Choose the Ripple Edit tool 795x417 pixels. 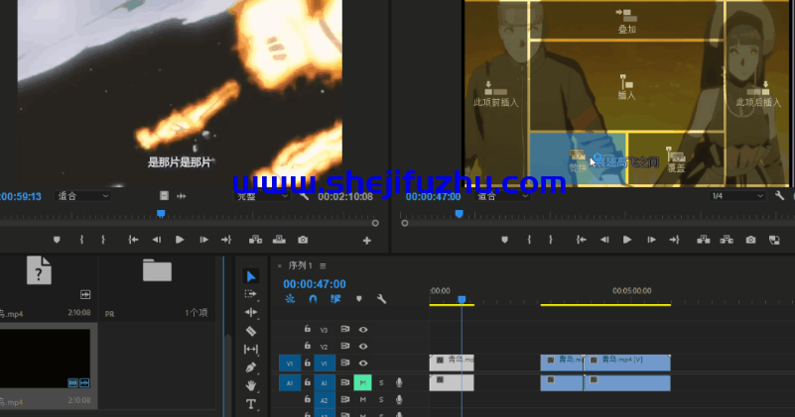(x=251, y=312)
